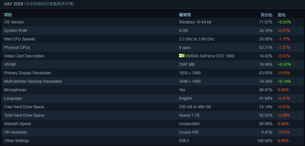Click the NVIDIA logo icon

point(182,56)
